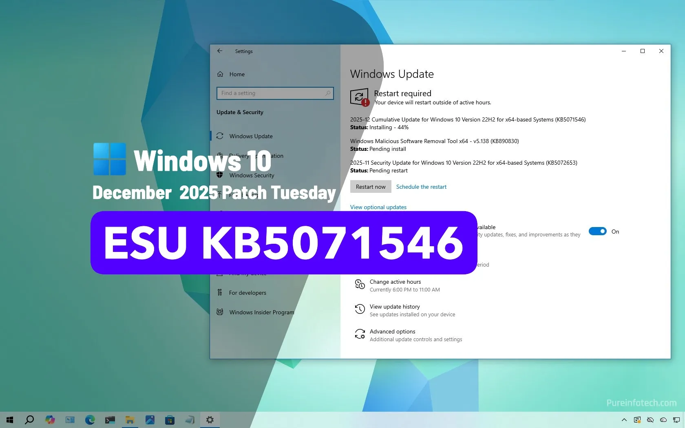Launch Microsoft Edge from the taskbar

[x=90, y=420]
